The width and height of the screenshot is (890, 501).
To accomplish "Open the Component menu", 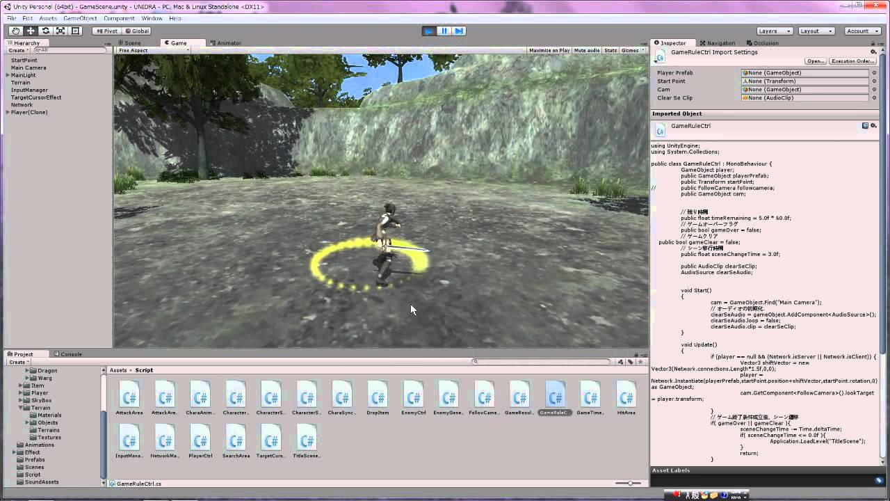I will pos(119,18).
